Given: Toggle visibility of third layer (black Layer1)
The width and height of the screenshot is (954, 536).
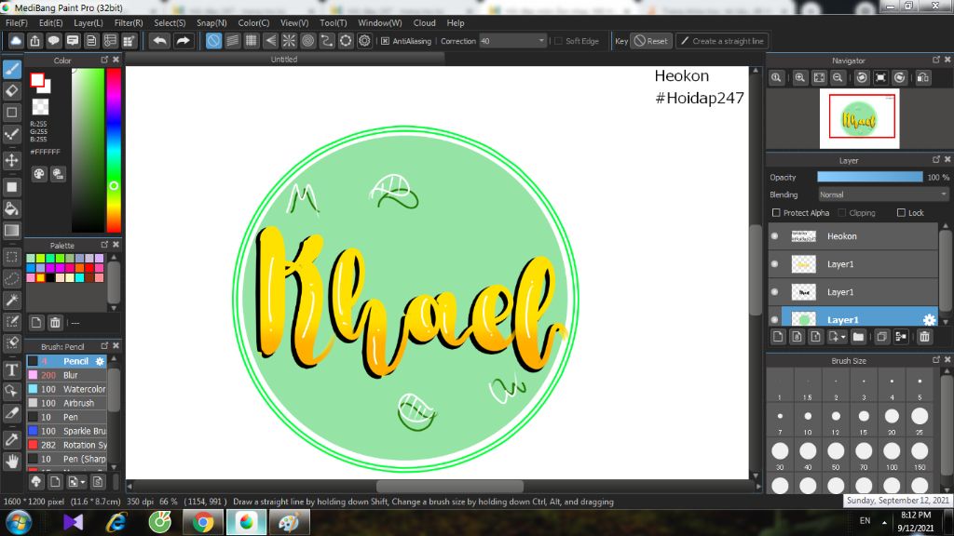Looking at the screenshot, I should pos(774,292).
